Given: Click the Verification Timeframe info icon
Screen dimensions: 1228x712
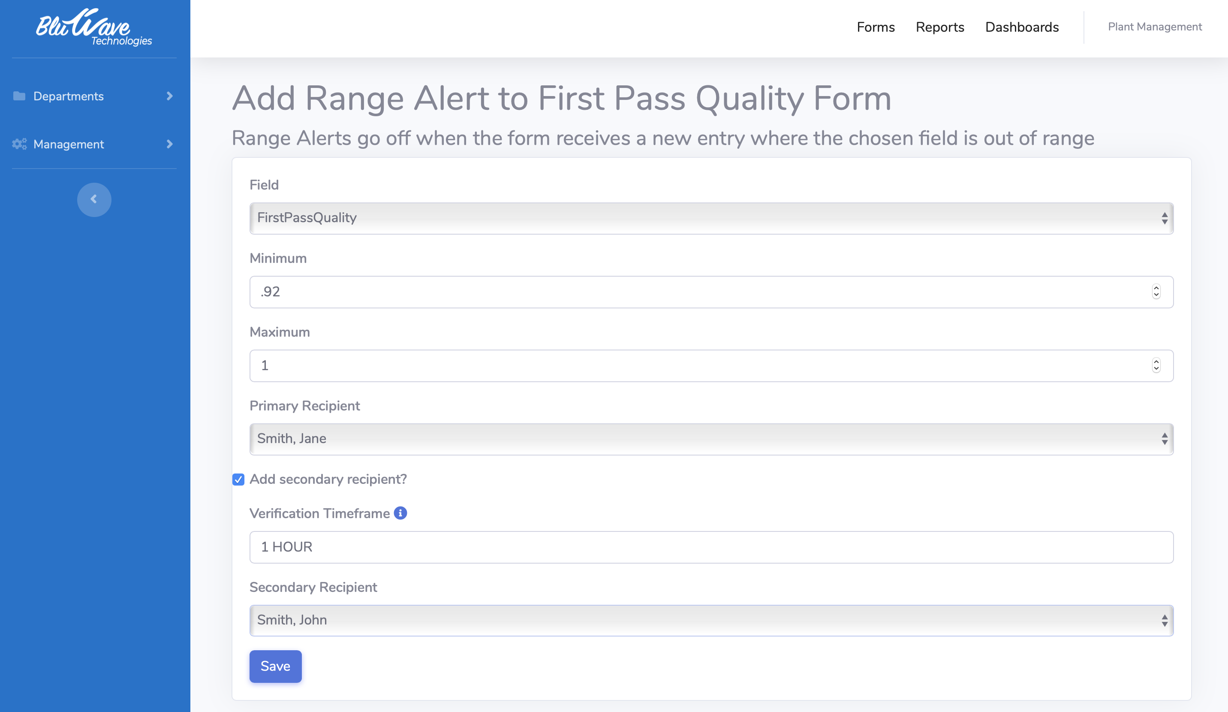Looking at the screenshot, I should coord(400,513).
